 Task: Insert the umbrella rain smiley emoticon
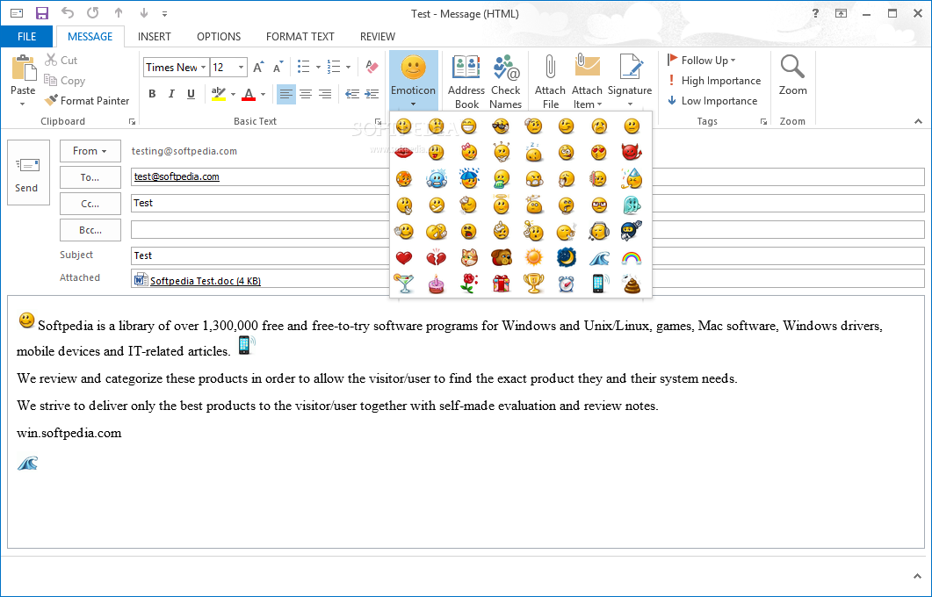pos(469,178)
